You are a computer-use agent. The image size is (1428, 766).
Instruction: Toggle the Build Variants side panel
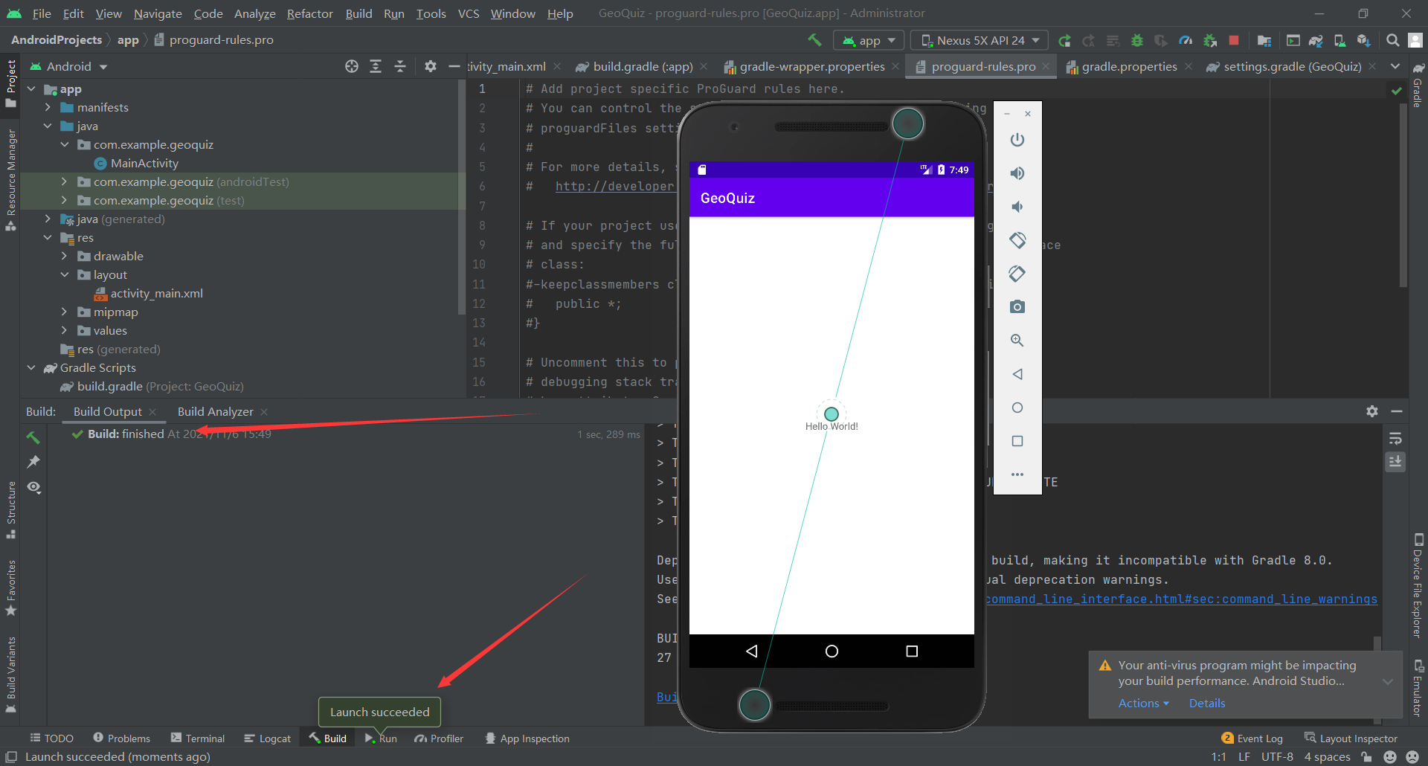pyautogui.click(x=10, y=675)
